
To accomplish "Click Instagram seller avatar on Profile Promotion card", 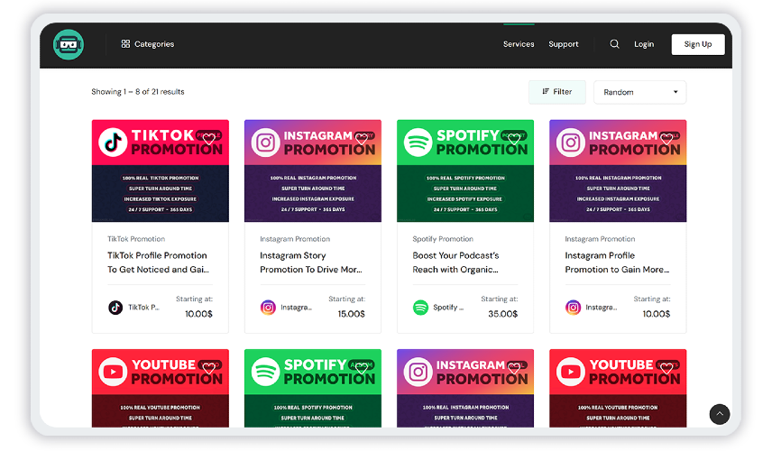I will coord(573,308).
